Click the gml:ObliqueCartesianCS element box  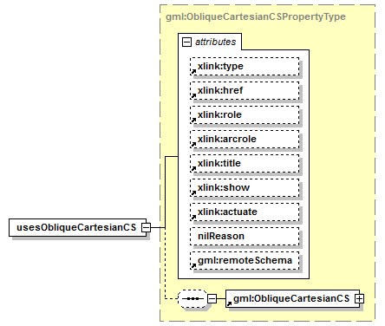(292, 298)
